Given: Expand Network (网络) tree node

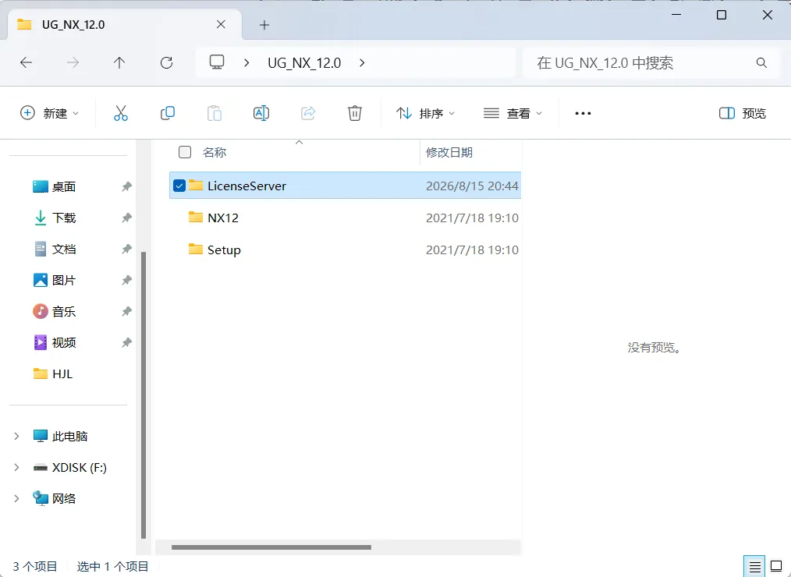Looking at the screenshot, I should 16,499.
